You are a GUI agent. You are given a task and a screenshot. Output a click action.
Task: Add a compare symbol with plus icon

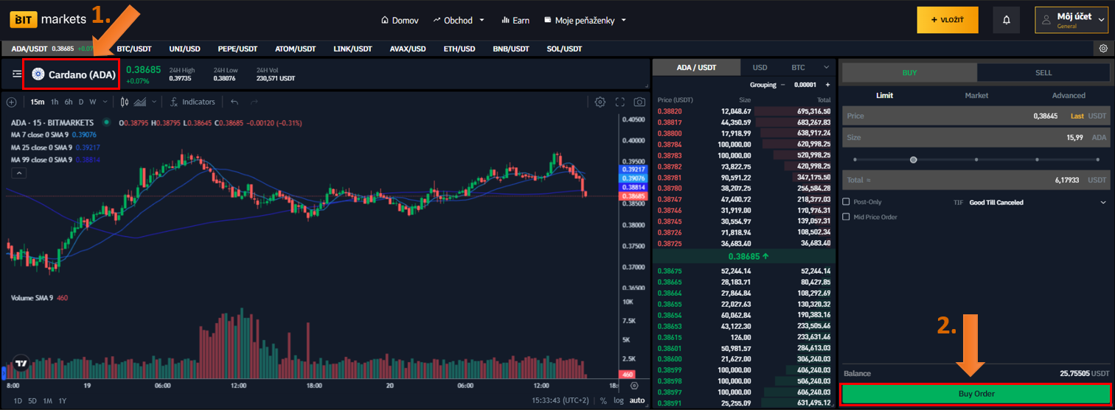[x=11, y=102]
